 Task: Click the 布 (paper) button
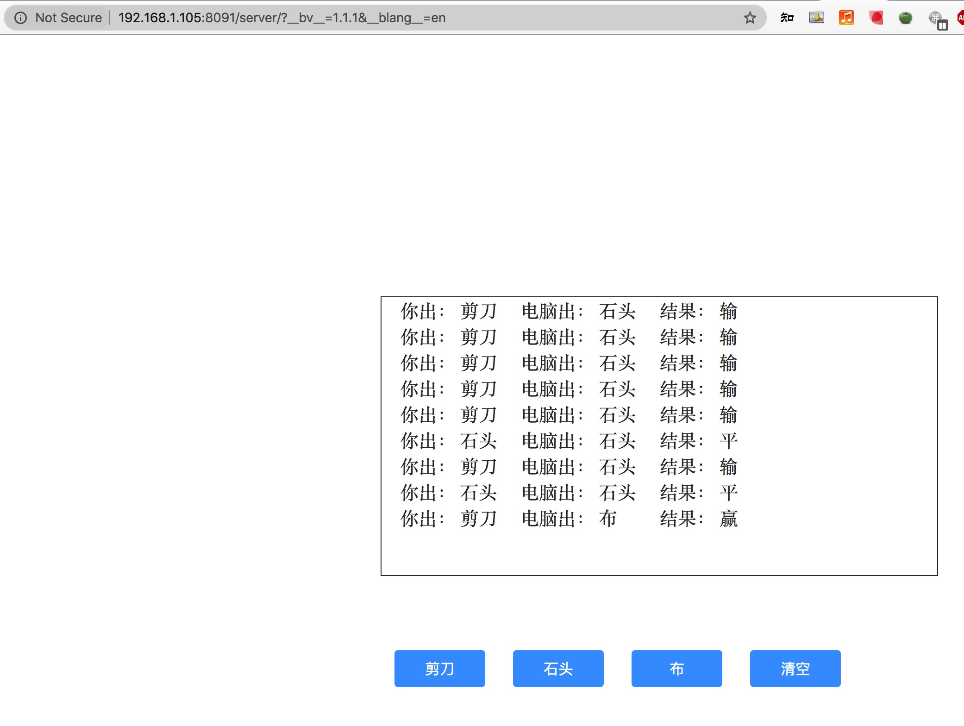click(676, 668)
